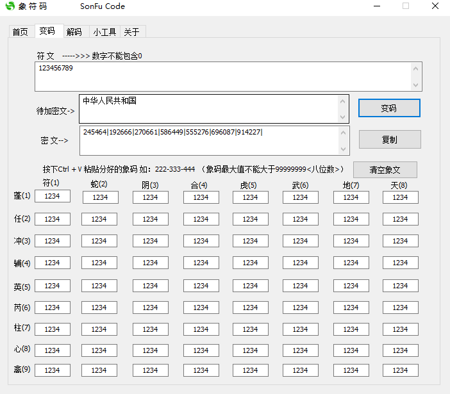Click the 英(5) row label
The image size is (450, 394).
click(22, 287)
